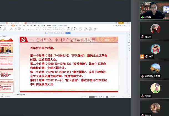Open the 插入 Insert ribbon tab
This screenshot has width=169, height=116.
17,25
